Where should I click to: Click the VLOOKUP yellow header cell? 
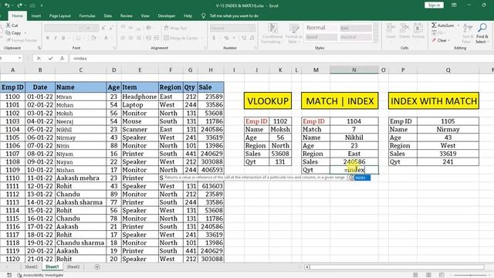click(268, 101)
